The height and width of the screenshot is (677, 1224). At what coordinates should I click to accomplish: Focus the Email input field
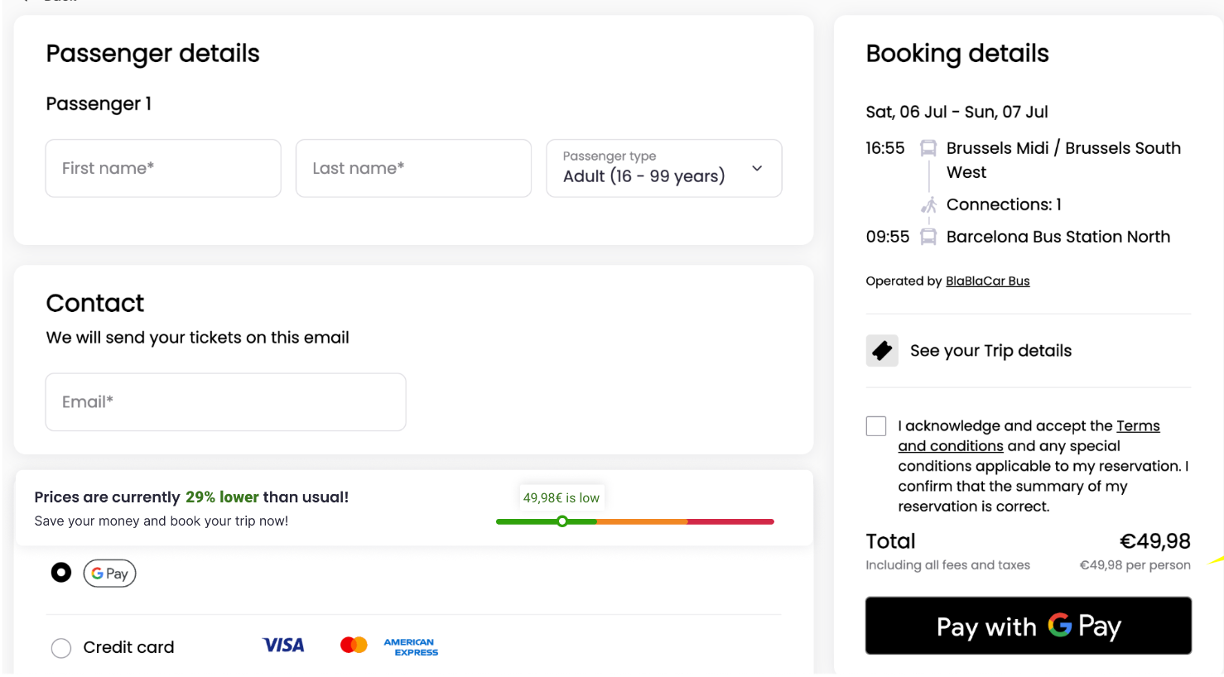225,402
